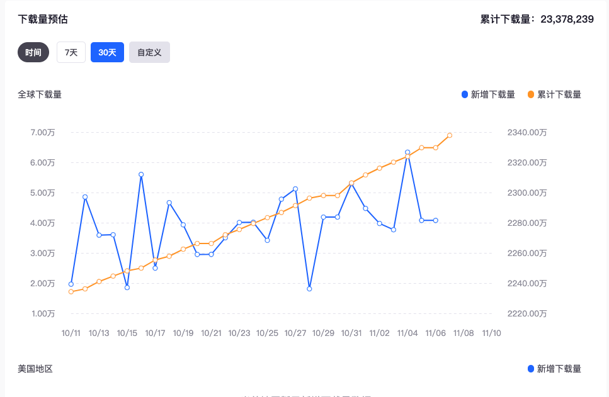Click the 下载量预估 section heading
Screen dimensions: 609x397
pos(43,19)
